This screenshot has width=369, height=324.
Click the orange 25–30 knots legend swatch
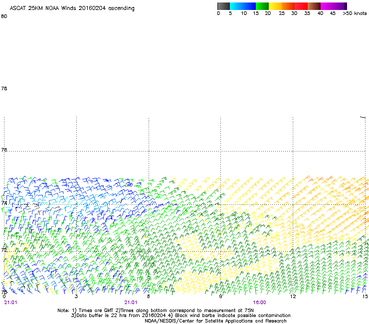click(x=288, y=6)
